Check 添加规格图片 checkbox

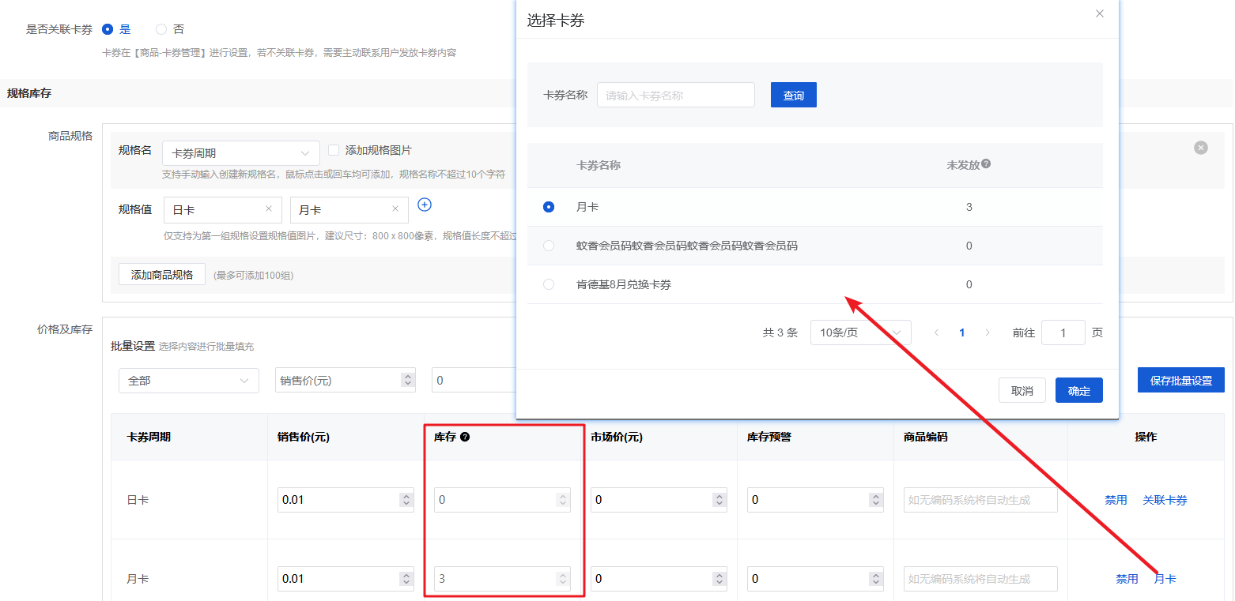tap(334, 150)
